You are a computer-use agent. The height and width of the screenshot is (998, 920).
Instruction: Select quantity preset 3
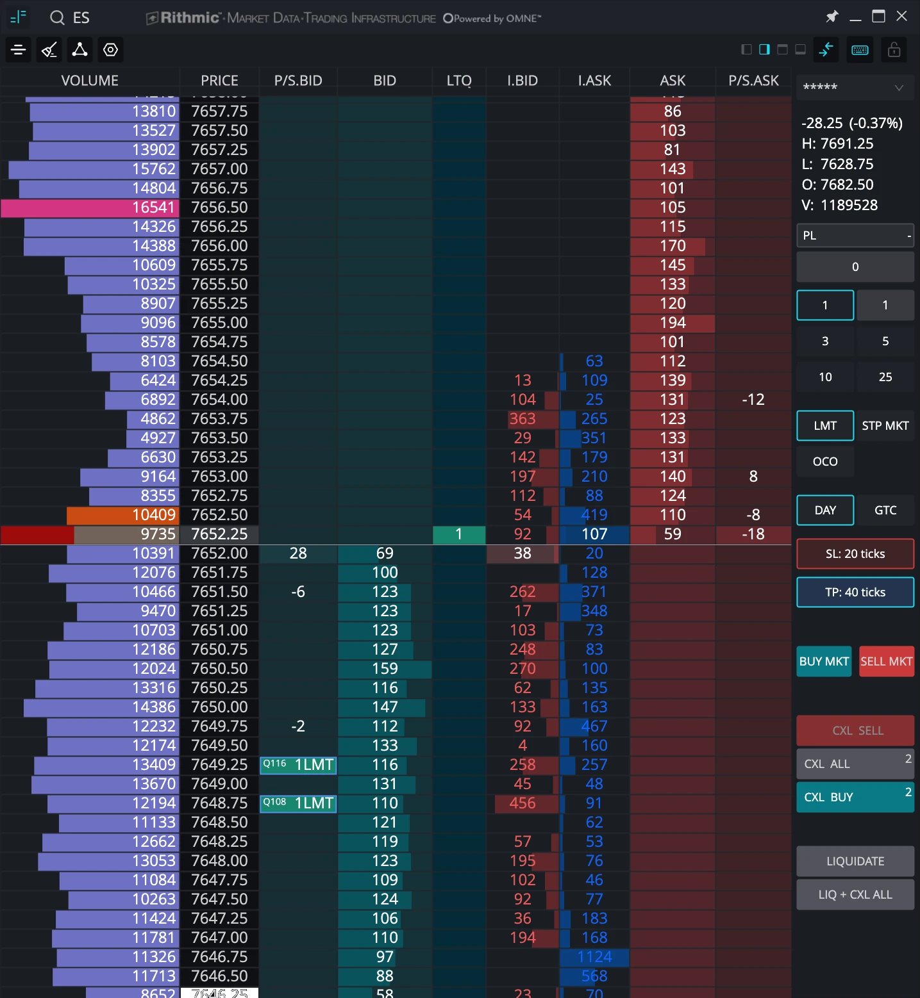[825, 341]
